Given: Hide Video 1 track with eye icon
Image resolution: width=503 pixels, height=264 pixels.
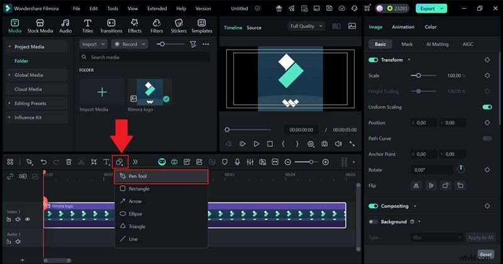Looking at the screenshot, I should pos(28,219).
